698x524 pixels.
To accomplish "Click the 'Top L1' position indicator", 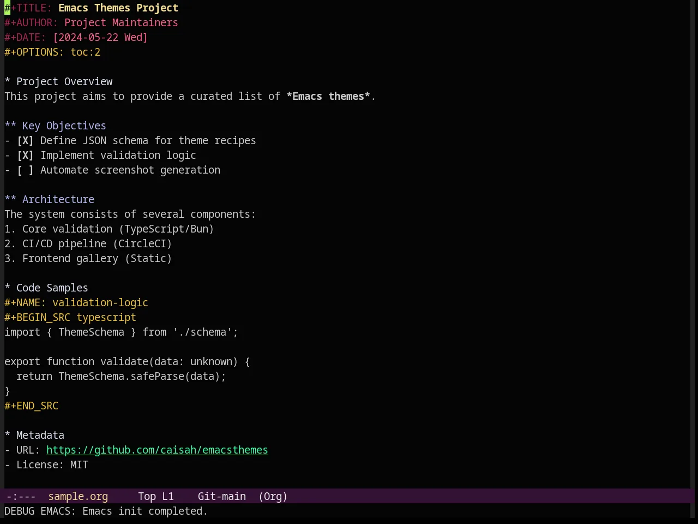I will pos(156,496).
